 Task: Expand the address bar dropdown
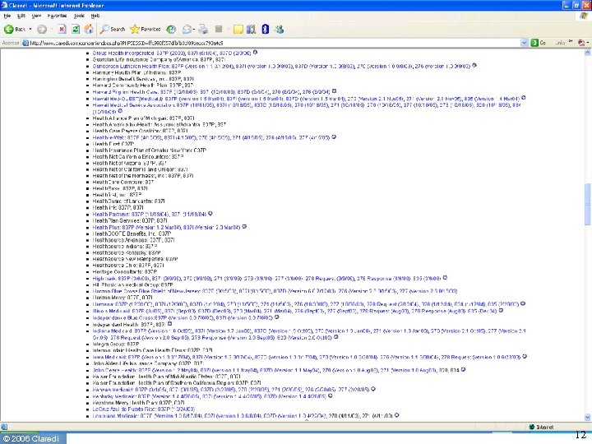click(524, 43)
